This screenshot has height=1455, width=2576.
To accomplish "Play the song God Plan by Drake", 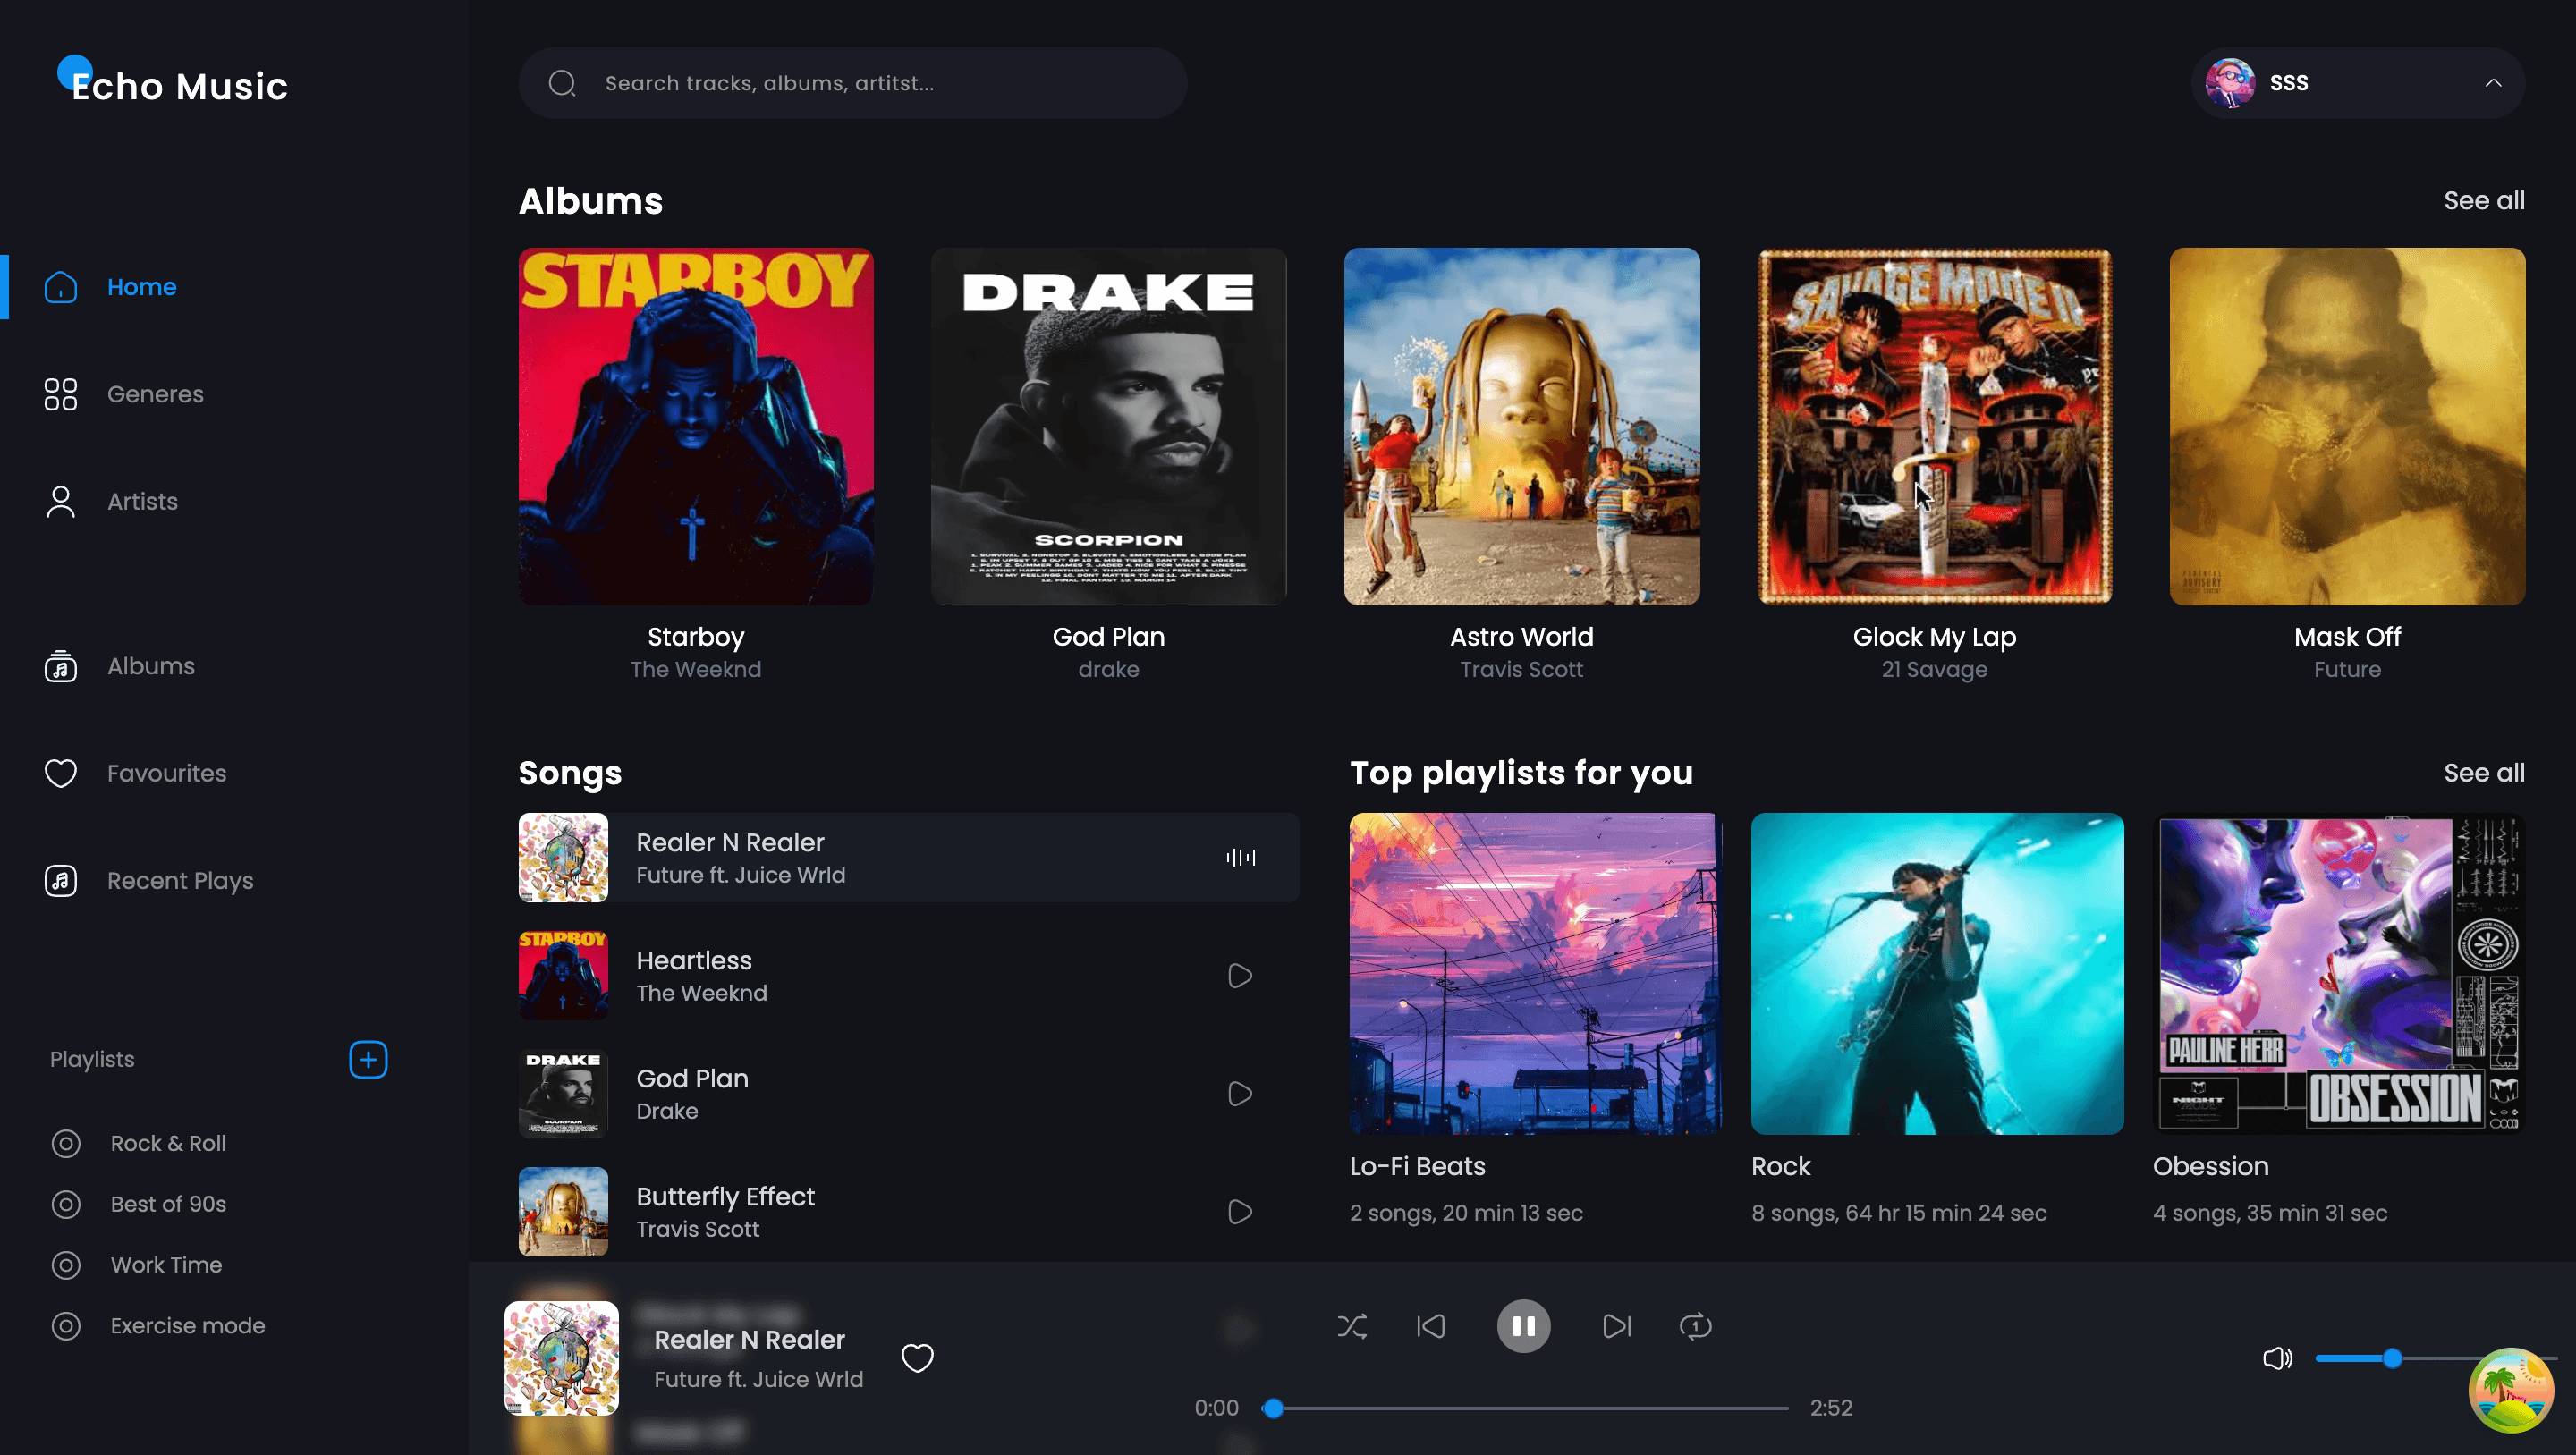I will coord(1240,1093).
